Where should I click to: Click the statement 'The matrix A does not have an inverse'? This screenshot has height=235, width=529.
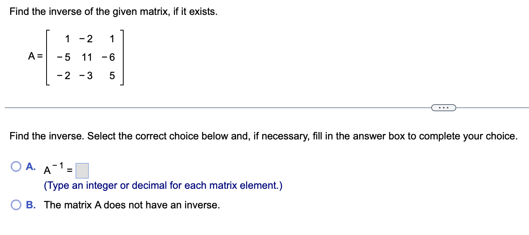click(132, 204)
